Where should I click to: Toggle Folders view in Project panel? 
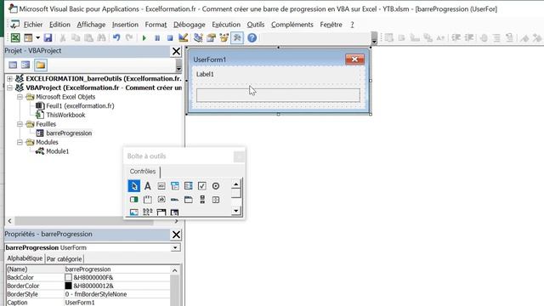[x=41, y=65]
